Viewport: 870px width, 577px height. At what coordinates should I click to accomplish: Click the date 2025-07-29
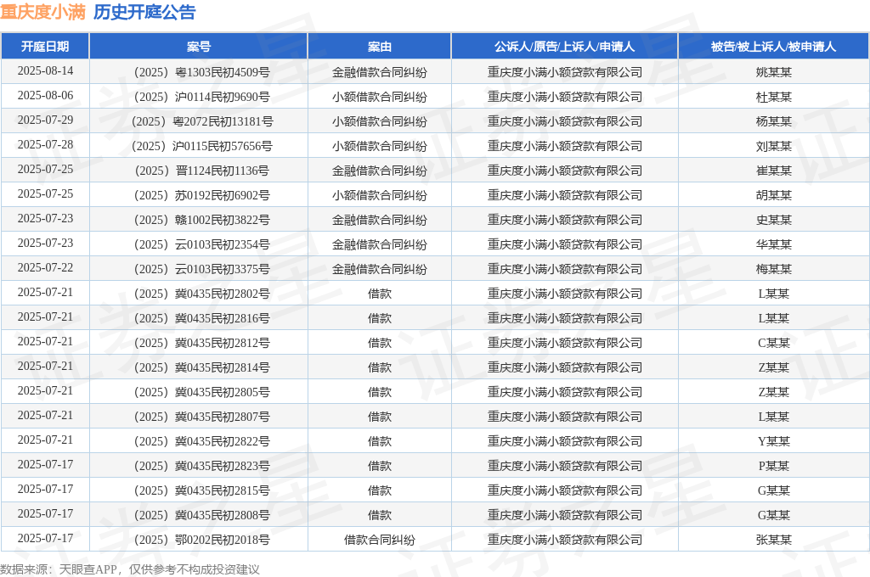click(45, 120)
